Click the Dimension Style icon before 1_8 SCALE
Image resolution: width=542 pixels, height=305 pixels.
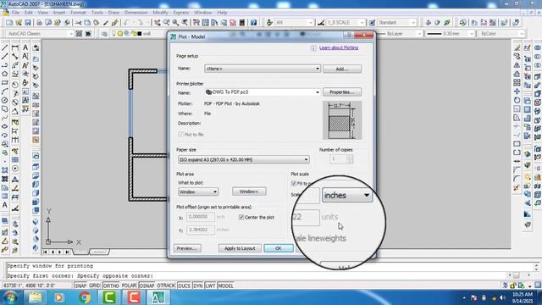coord(321,23)
